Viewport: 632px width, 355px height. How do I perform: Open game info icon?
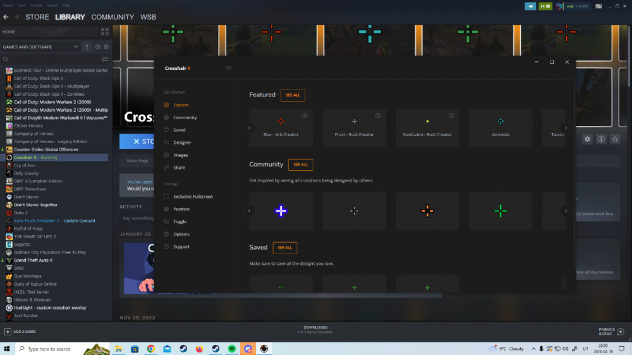pyautogui.click(x=601, y=139)
